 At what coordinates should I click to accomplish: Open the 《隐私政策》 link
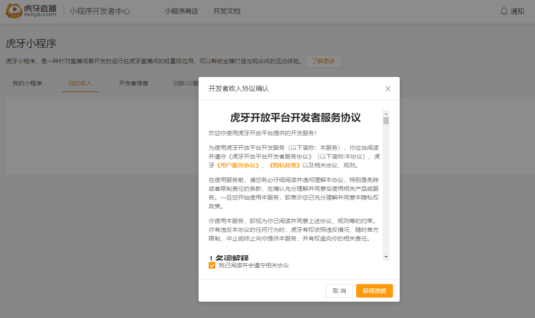click(284, 165)
